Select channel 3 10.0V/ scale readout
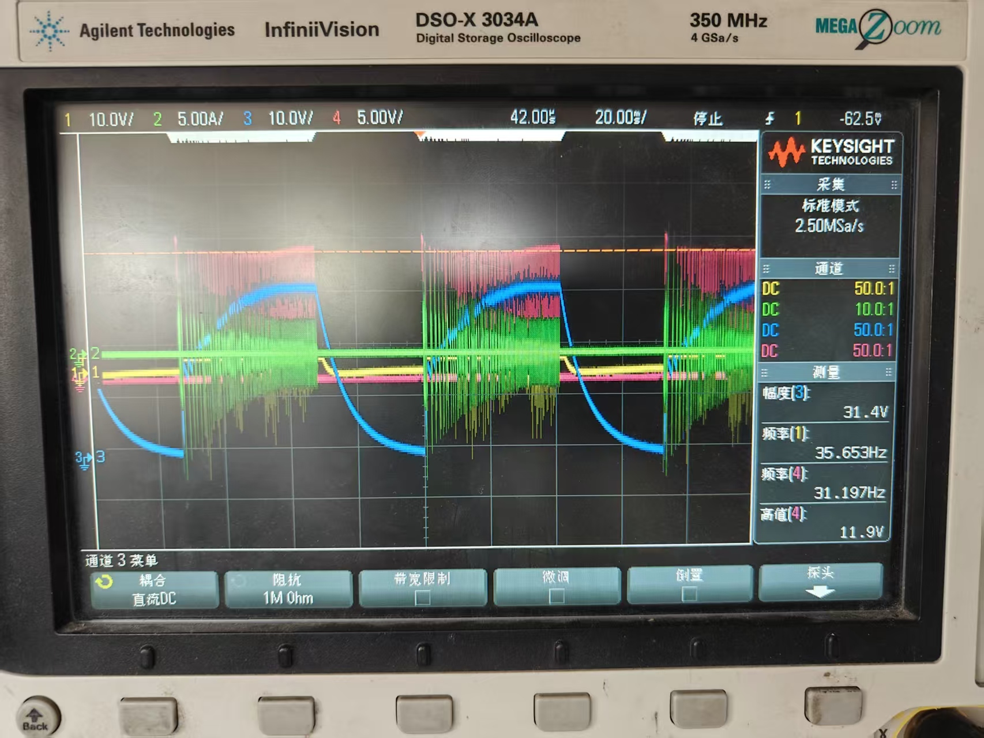984x738 pixels. click(x=279, y=118)
